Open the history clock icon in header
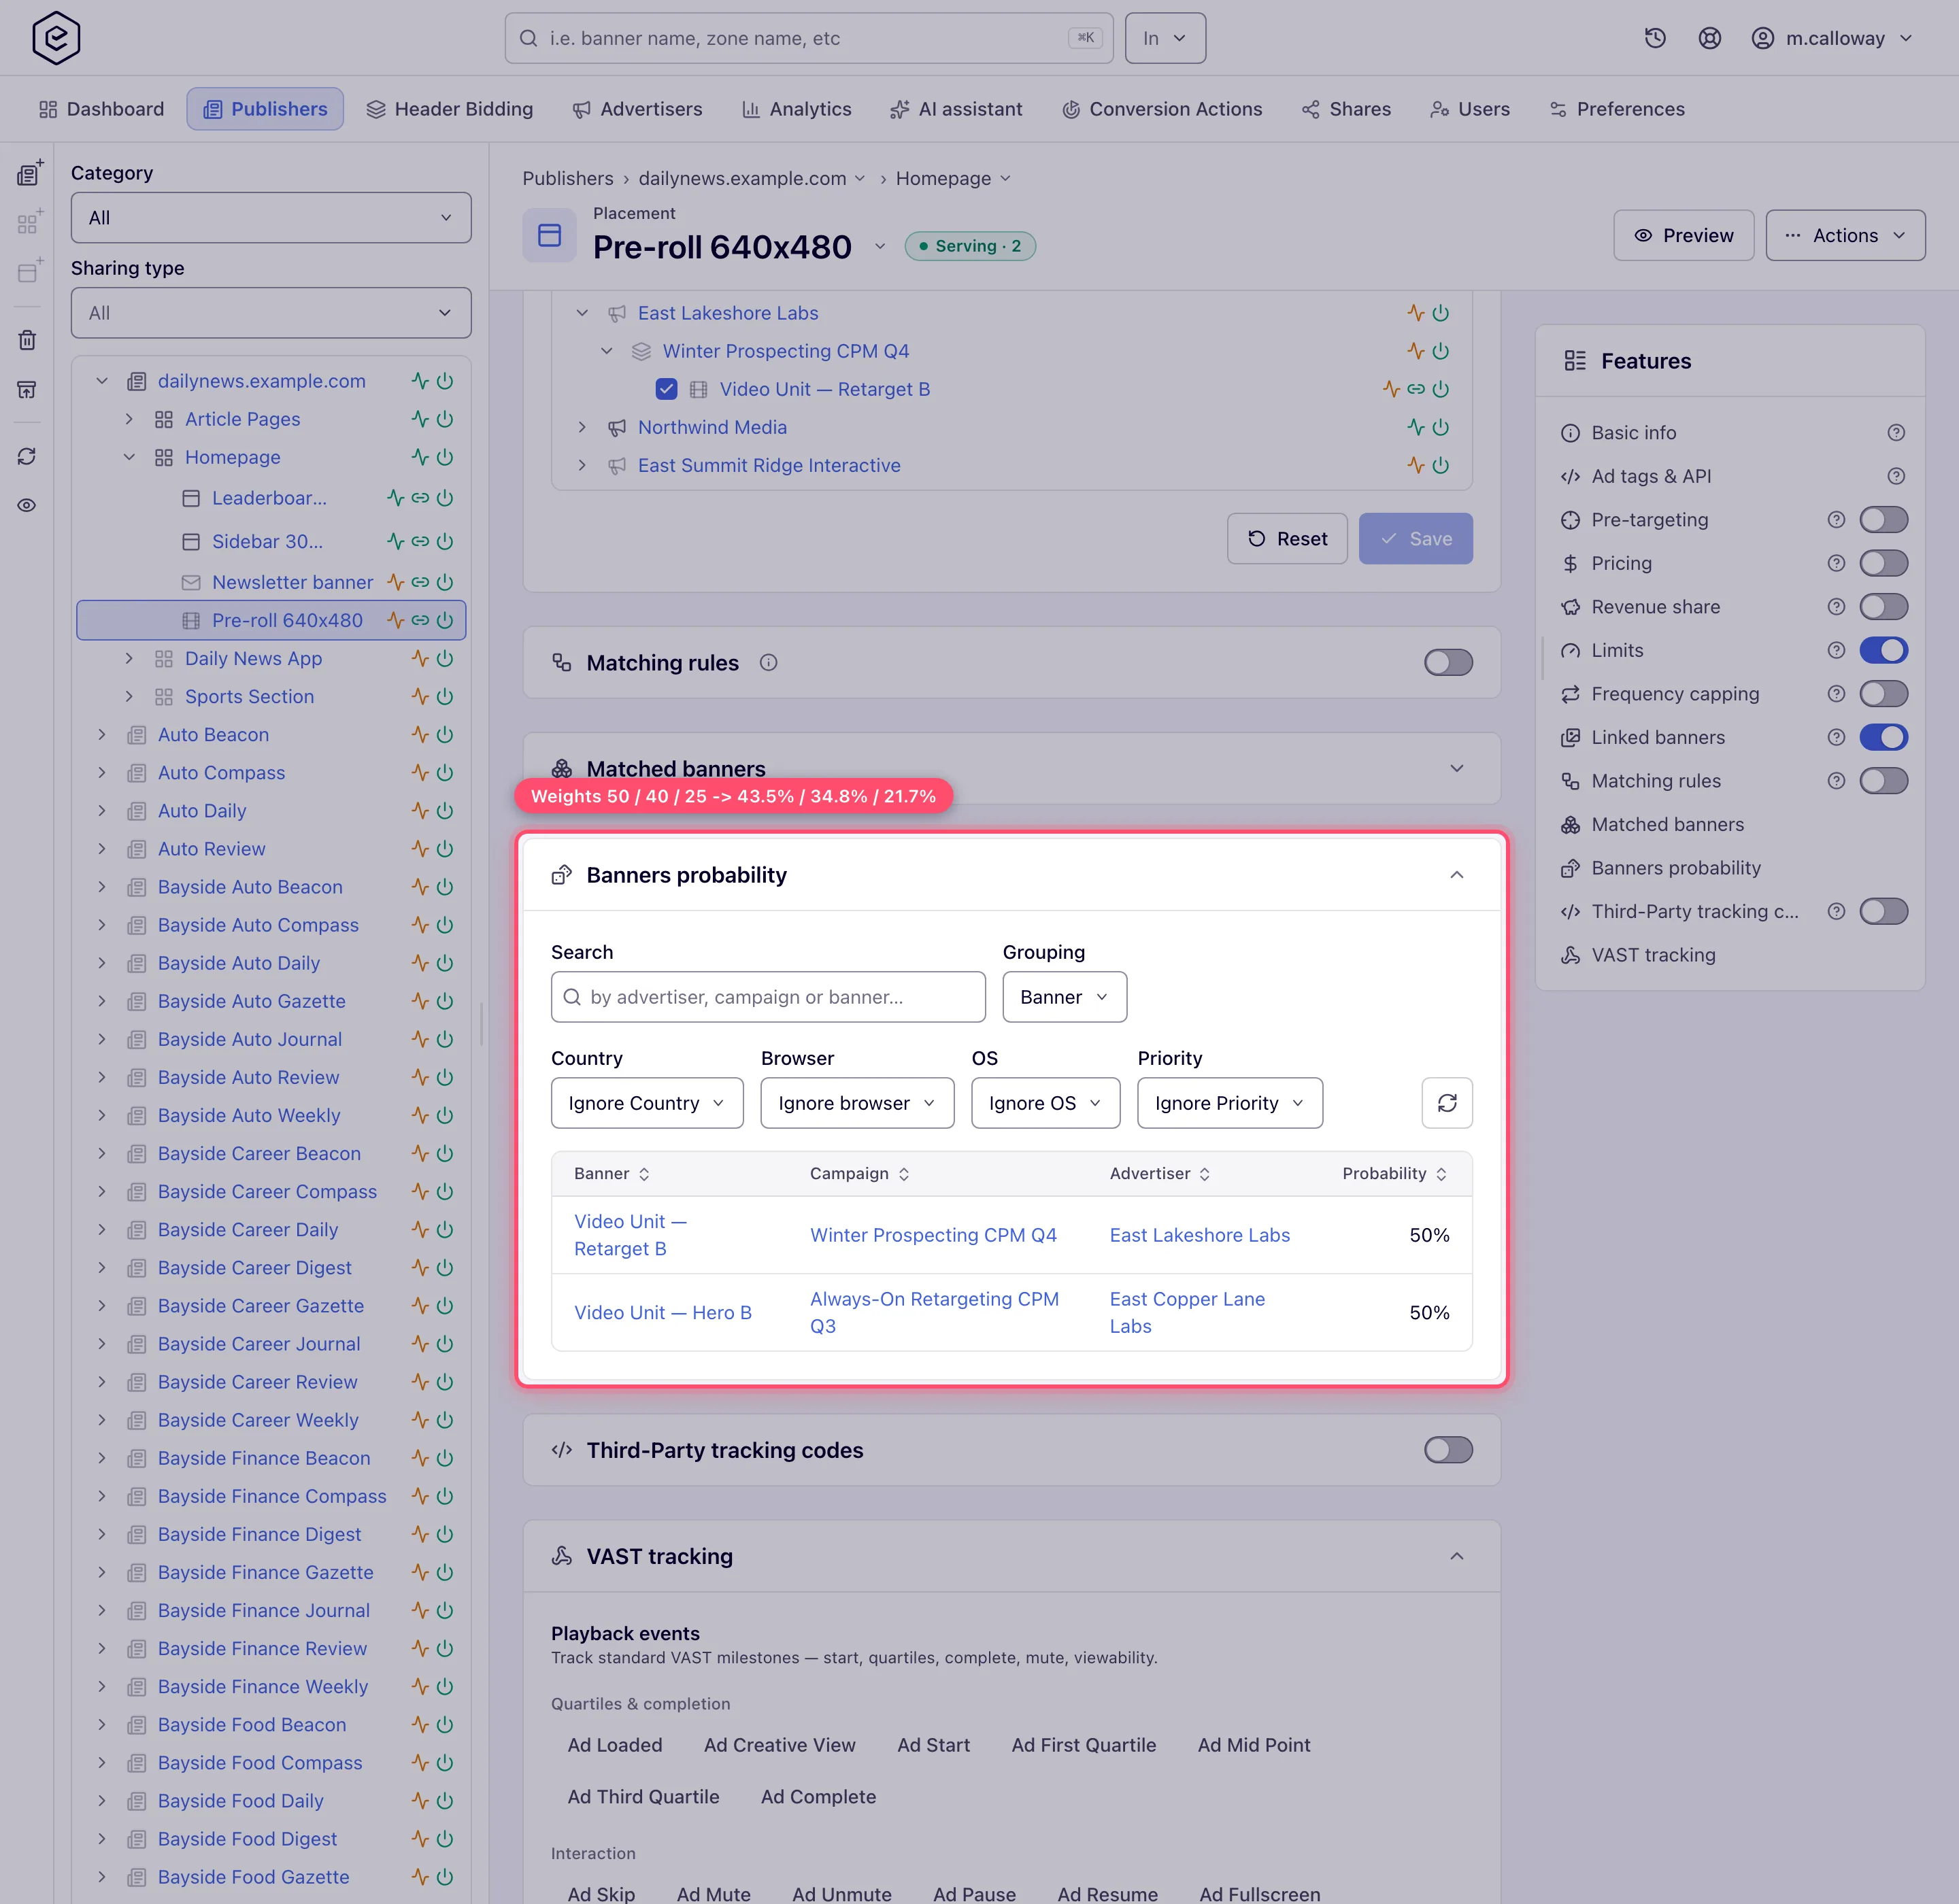Screen dimensions: 1959x1904 [x=1655, y=38]
